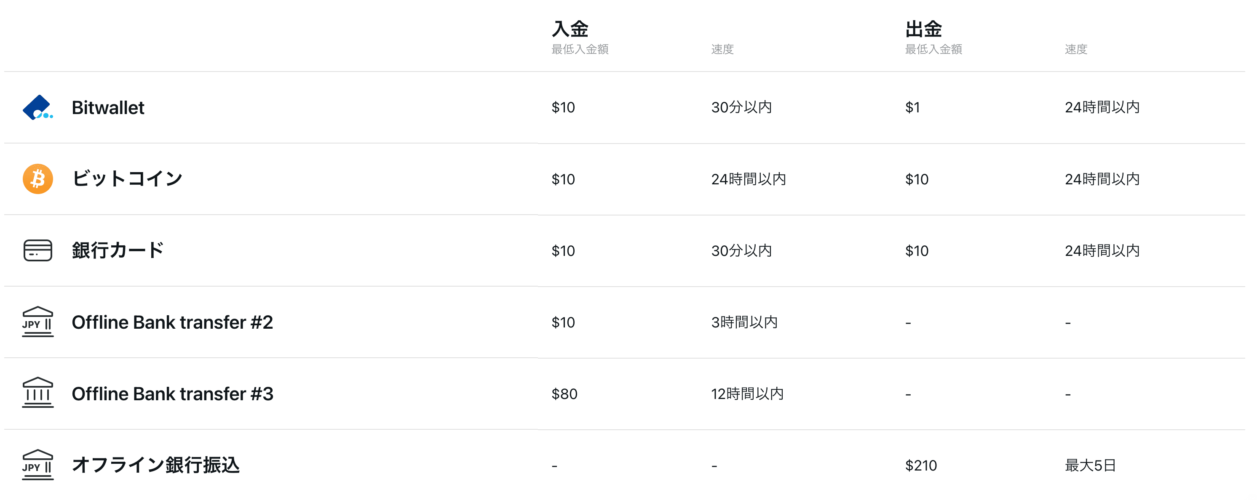Click the bank building icon for Offline Bank transfer #3
This screenshot has height=500, width=1257.
point(38,393)
